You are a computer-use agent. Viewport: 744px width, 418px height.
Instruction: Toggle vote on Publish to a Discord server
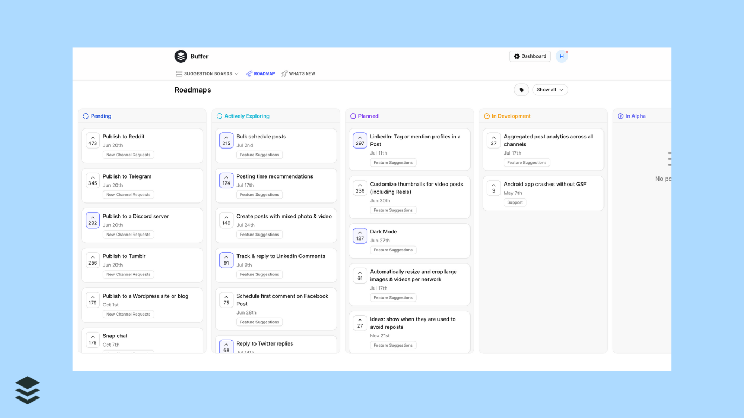click(x=93, y=220)
